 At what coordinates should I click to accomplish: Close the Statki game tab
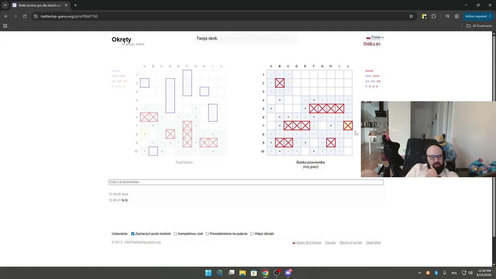click(66, 5)
